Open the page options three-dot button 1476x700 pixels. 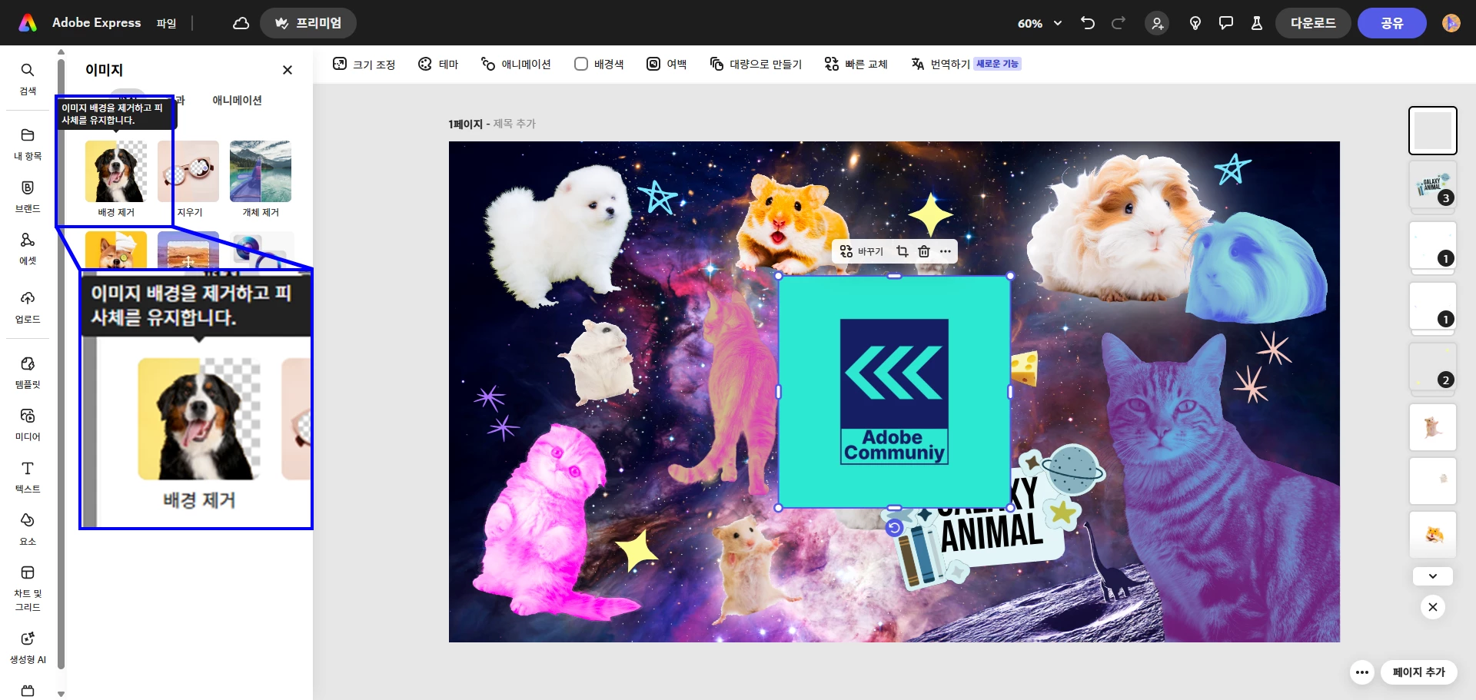pyautogui.click(x=1362, y=672)
